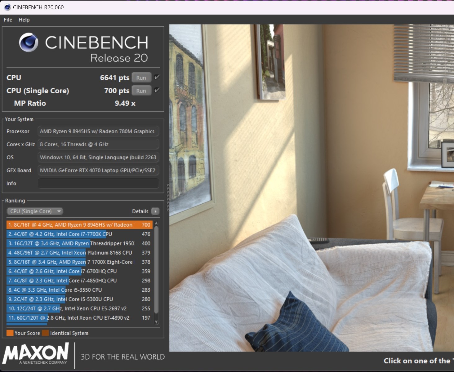454x372 pixels.
Task: Open the Help menu
Action: (x=24, y=20)
